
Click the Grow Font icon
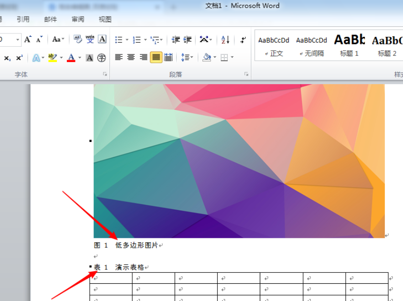28,39
